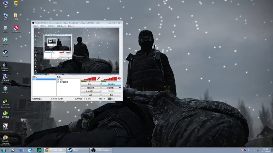Open the OBS.exe shortcut on the desktop
Viewport: 273px width, 153px height.
(x=5, y=67)
